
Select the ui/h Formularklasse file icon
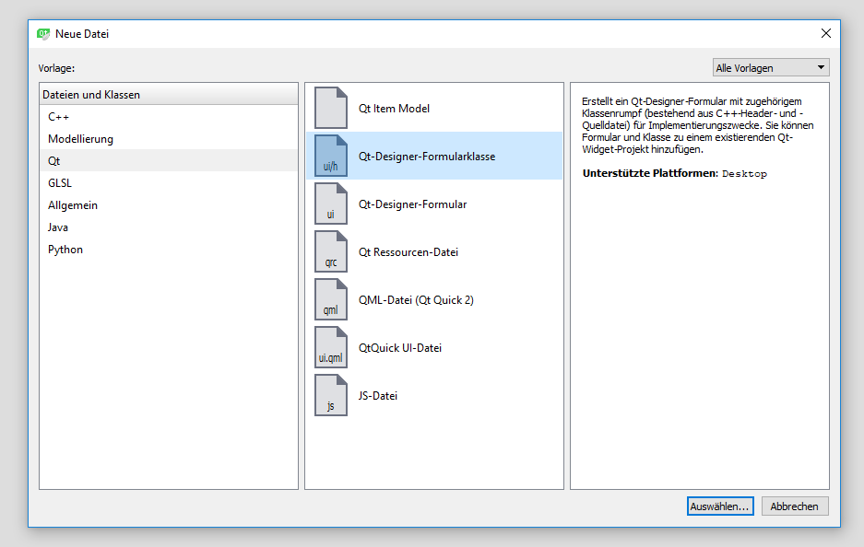pyautogui.click(x=331, y=156)
